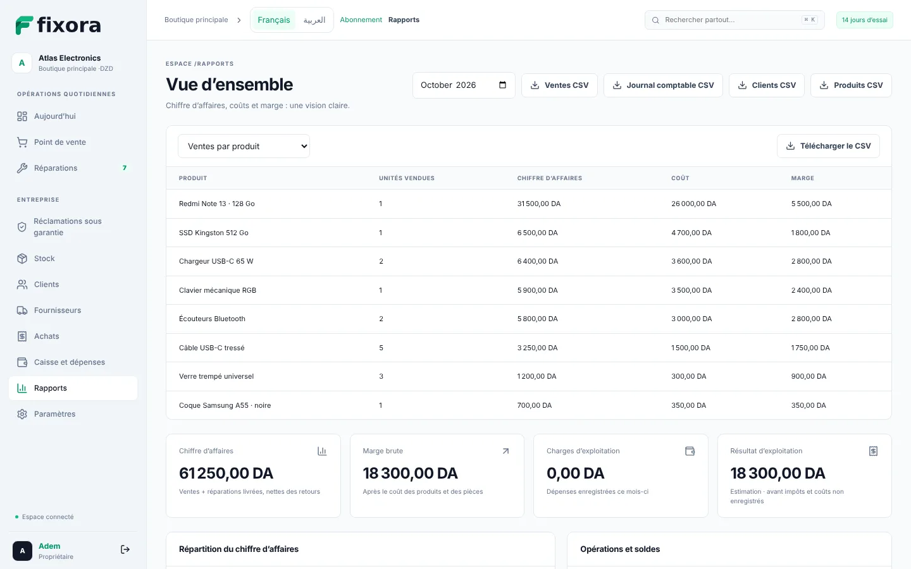Select SSD Kingston 512 Go row
Image resolution: width=911 pixels, height=569 pixels.
click(529, 233)
